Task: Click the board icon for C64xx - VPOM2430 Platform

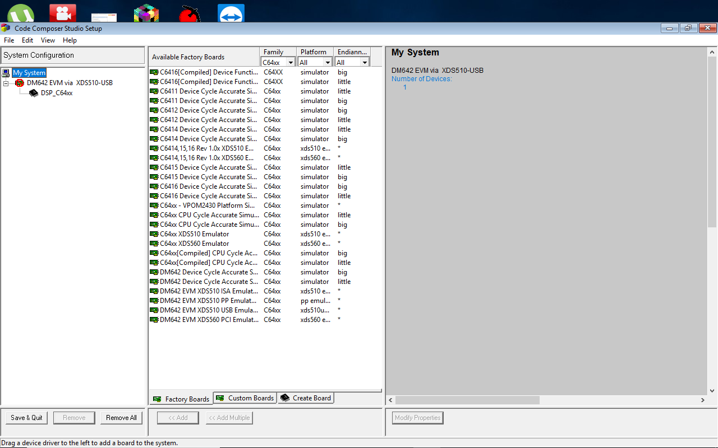Action: point(154,206)
